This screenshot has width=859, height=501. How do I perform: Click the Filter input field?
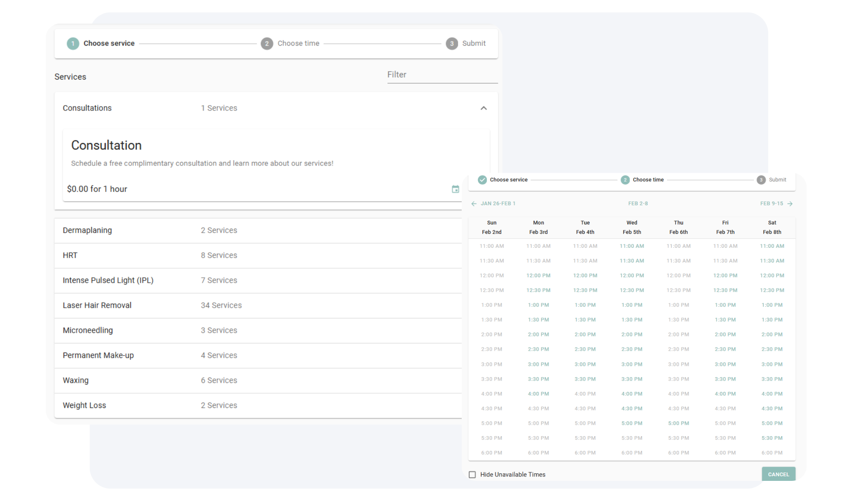tap(442, 75)
